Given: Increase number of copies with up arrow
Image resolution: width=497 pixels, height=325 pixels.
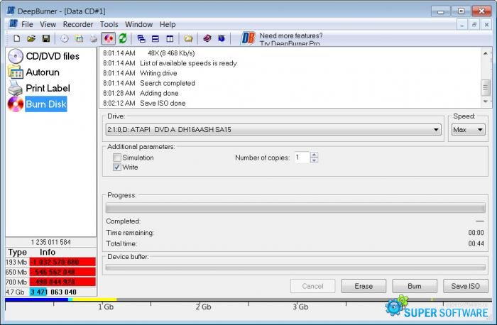Looking at the screenshot, I should click(314, 155).
